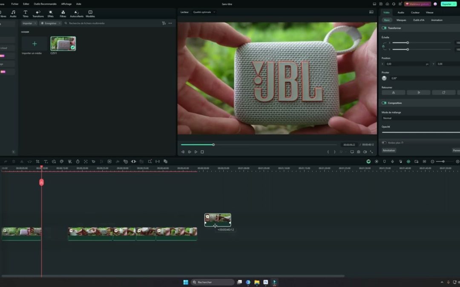
Task: Set mark-out point with right brace icon
Action: (x=334, y=152)
